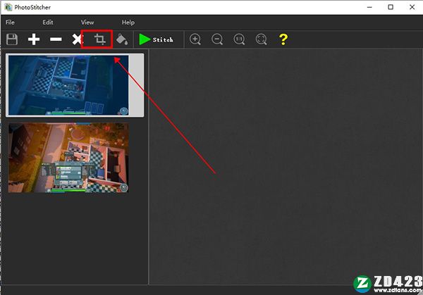423x295 pixels.
Task: Open the Help menu
Action: click(128, 23)
